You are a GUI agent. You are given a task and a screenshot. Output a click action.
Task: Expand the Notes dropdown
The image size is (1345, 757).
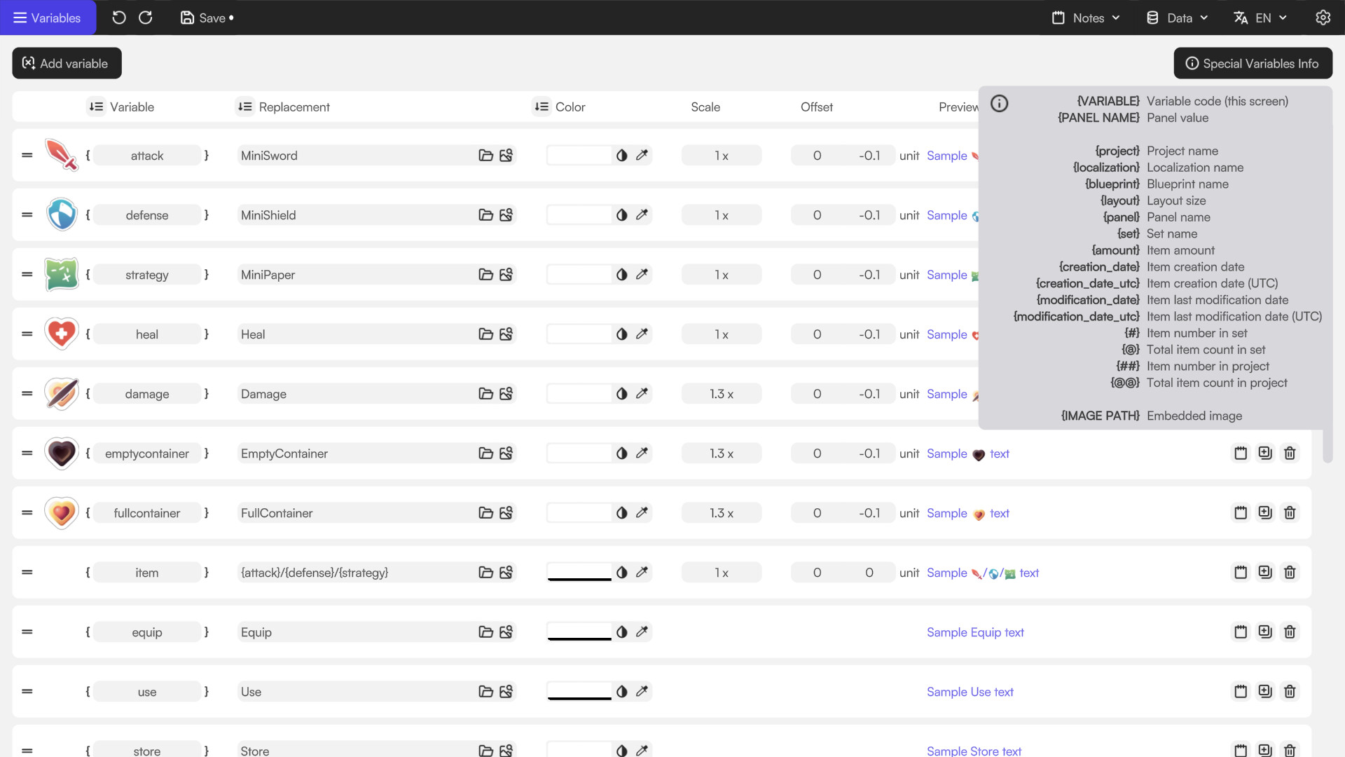pyautogui.click(x=1087, y=18)
